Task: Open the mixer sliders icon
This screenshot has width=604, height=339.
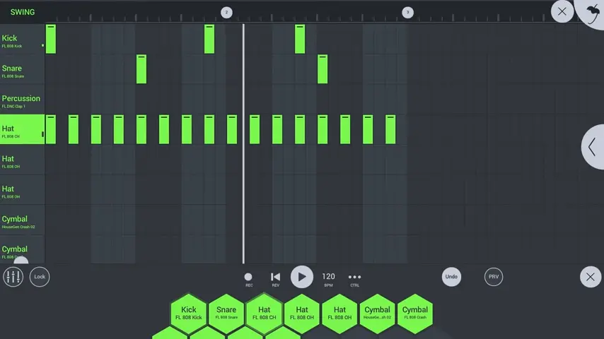Action: (x=13, y=277)
